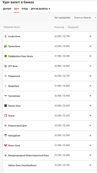Click the Львов bank pink logo icon

(5, 116)
